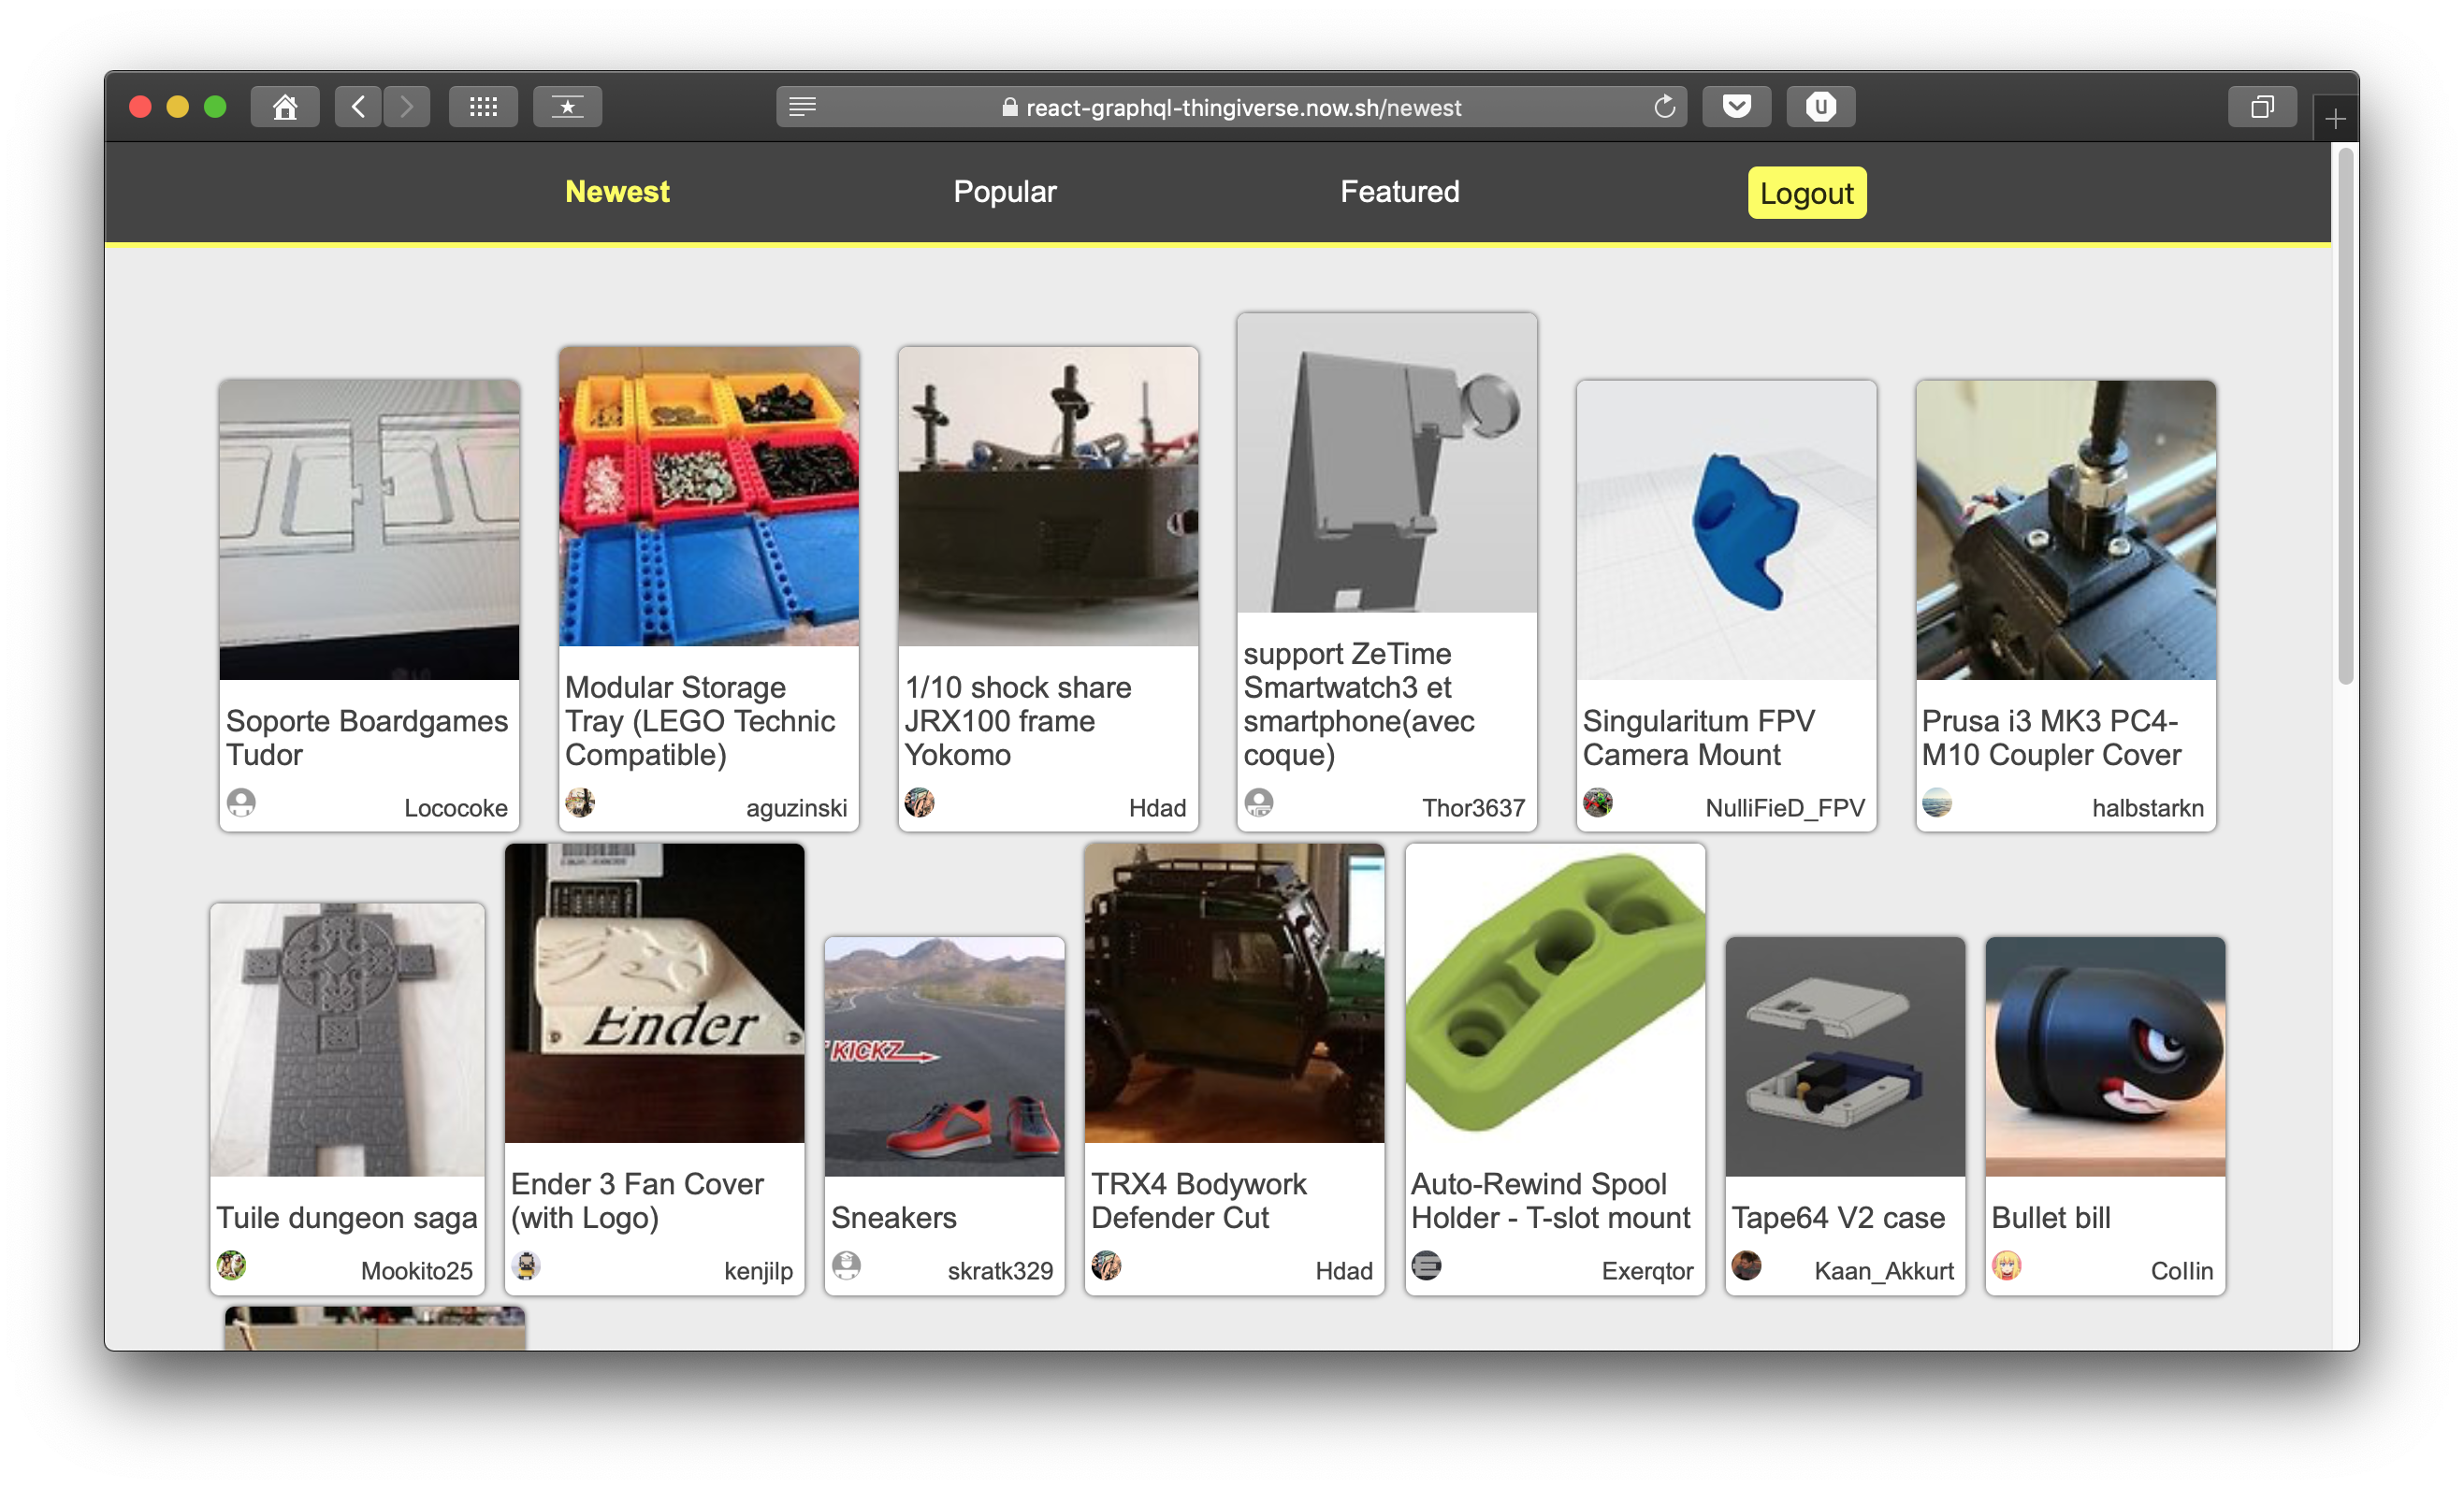Viewport: 2464px width, 1489px height.
Task: Switch to the Featured tab
Action: [x=1399, y=191]
